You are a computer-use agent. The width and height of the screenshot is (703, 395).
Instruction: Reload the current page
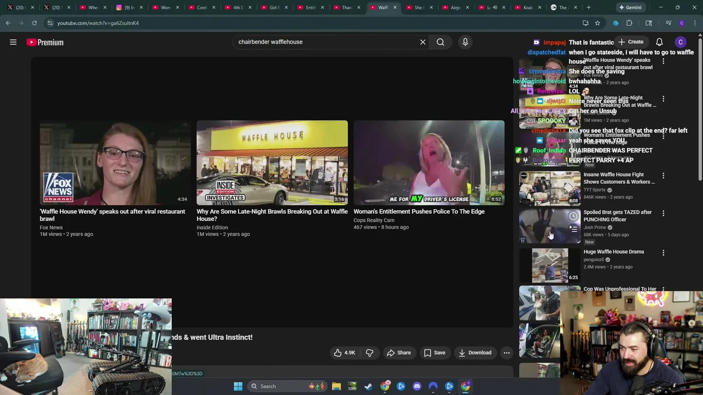[x=34, y=23]
